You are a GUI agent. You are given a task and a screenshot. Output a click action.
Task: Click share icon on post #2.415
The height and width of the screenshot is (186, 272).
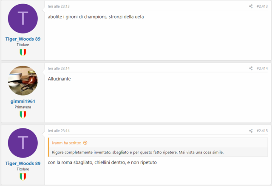(x=251, y=130)
